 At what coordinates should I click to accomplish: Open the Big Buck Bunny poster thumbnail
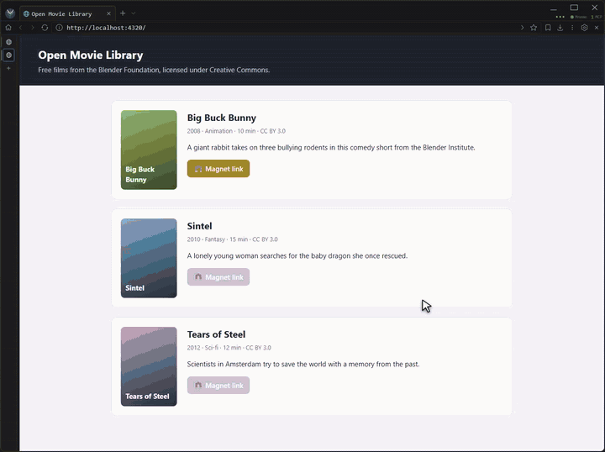click(x=149, y=150)
